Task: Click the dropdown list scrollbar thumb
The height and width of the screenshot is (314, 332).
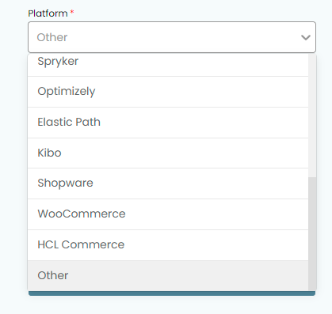Action: [x=312, y=234]
